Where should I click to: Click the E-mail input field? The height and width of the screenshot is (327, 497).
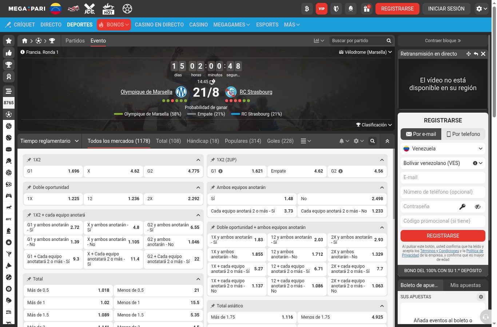tap(443, 178)
